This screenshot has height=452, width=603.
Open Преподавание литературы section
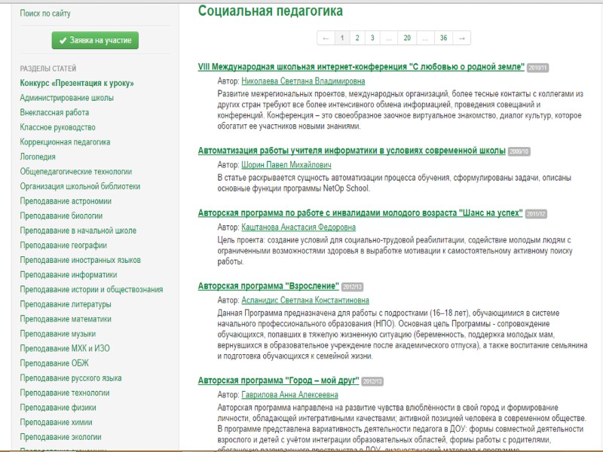click(x=66, y=304)
